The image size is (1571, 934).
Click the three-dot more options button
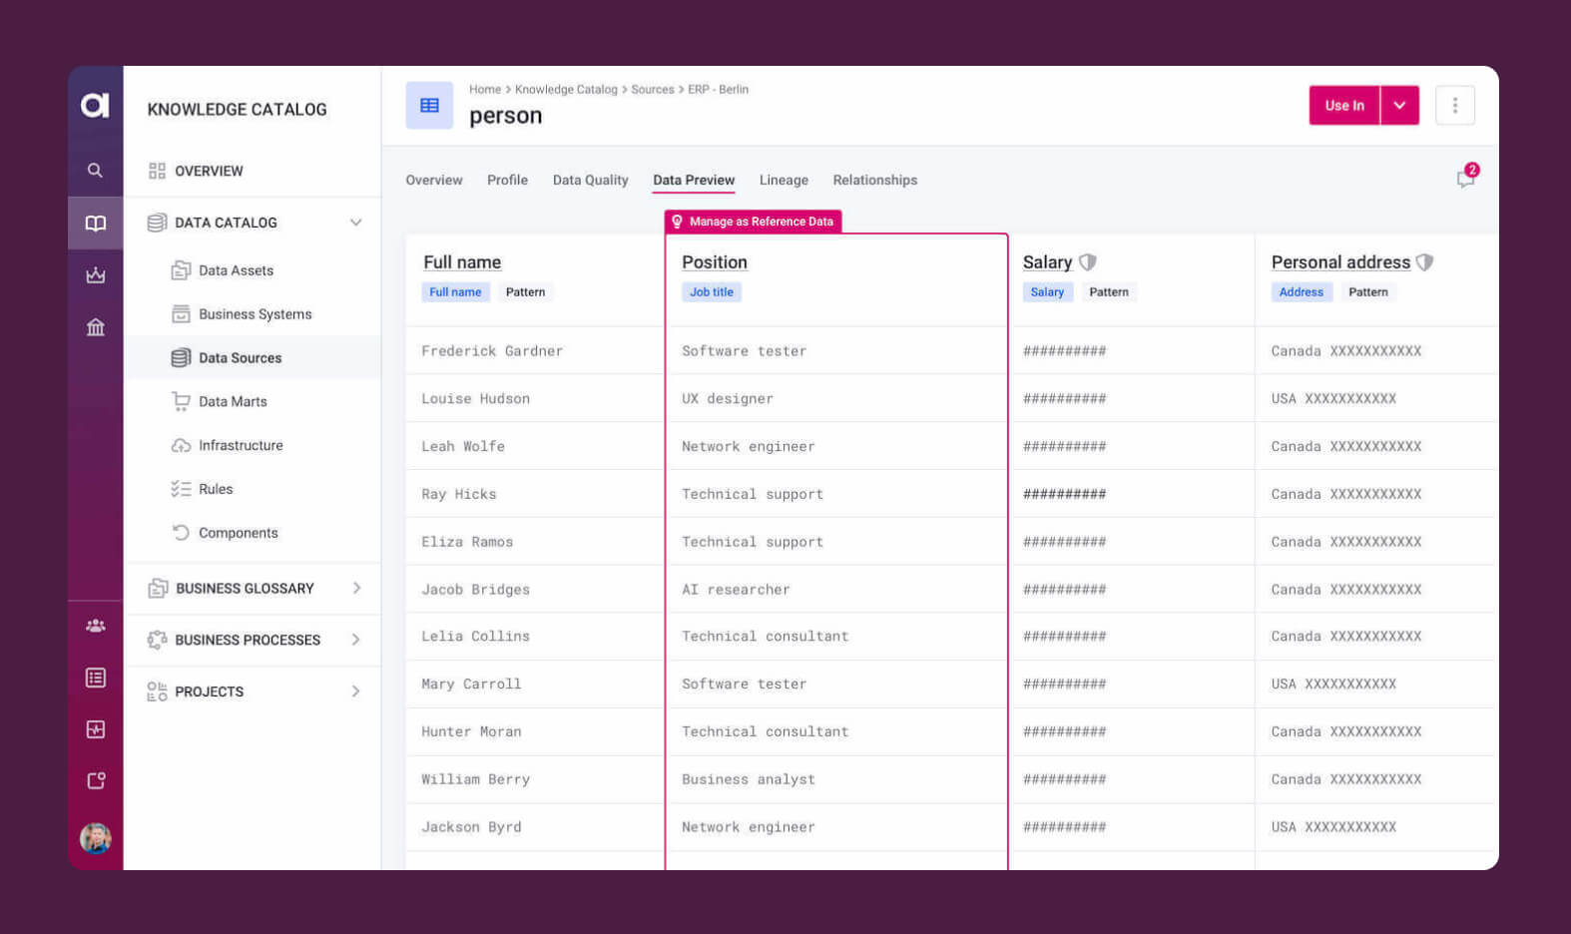tap(1454, 106)
